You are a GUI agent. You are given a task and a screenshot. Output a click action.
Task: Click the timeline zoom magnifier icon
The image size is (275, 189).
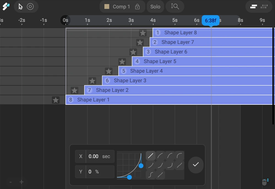click(175, 7)
